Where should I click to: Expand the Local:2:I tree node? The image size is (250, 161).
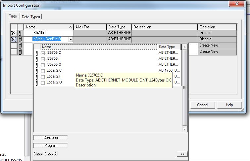(43, 77)
